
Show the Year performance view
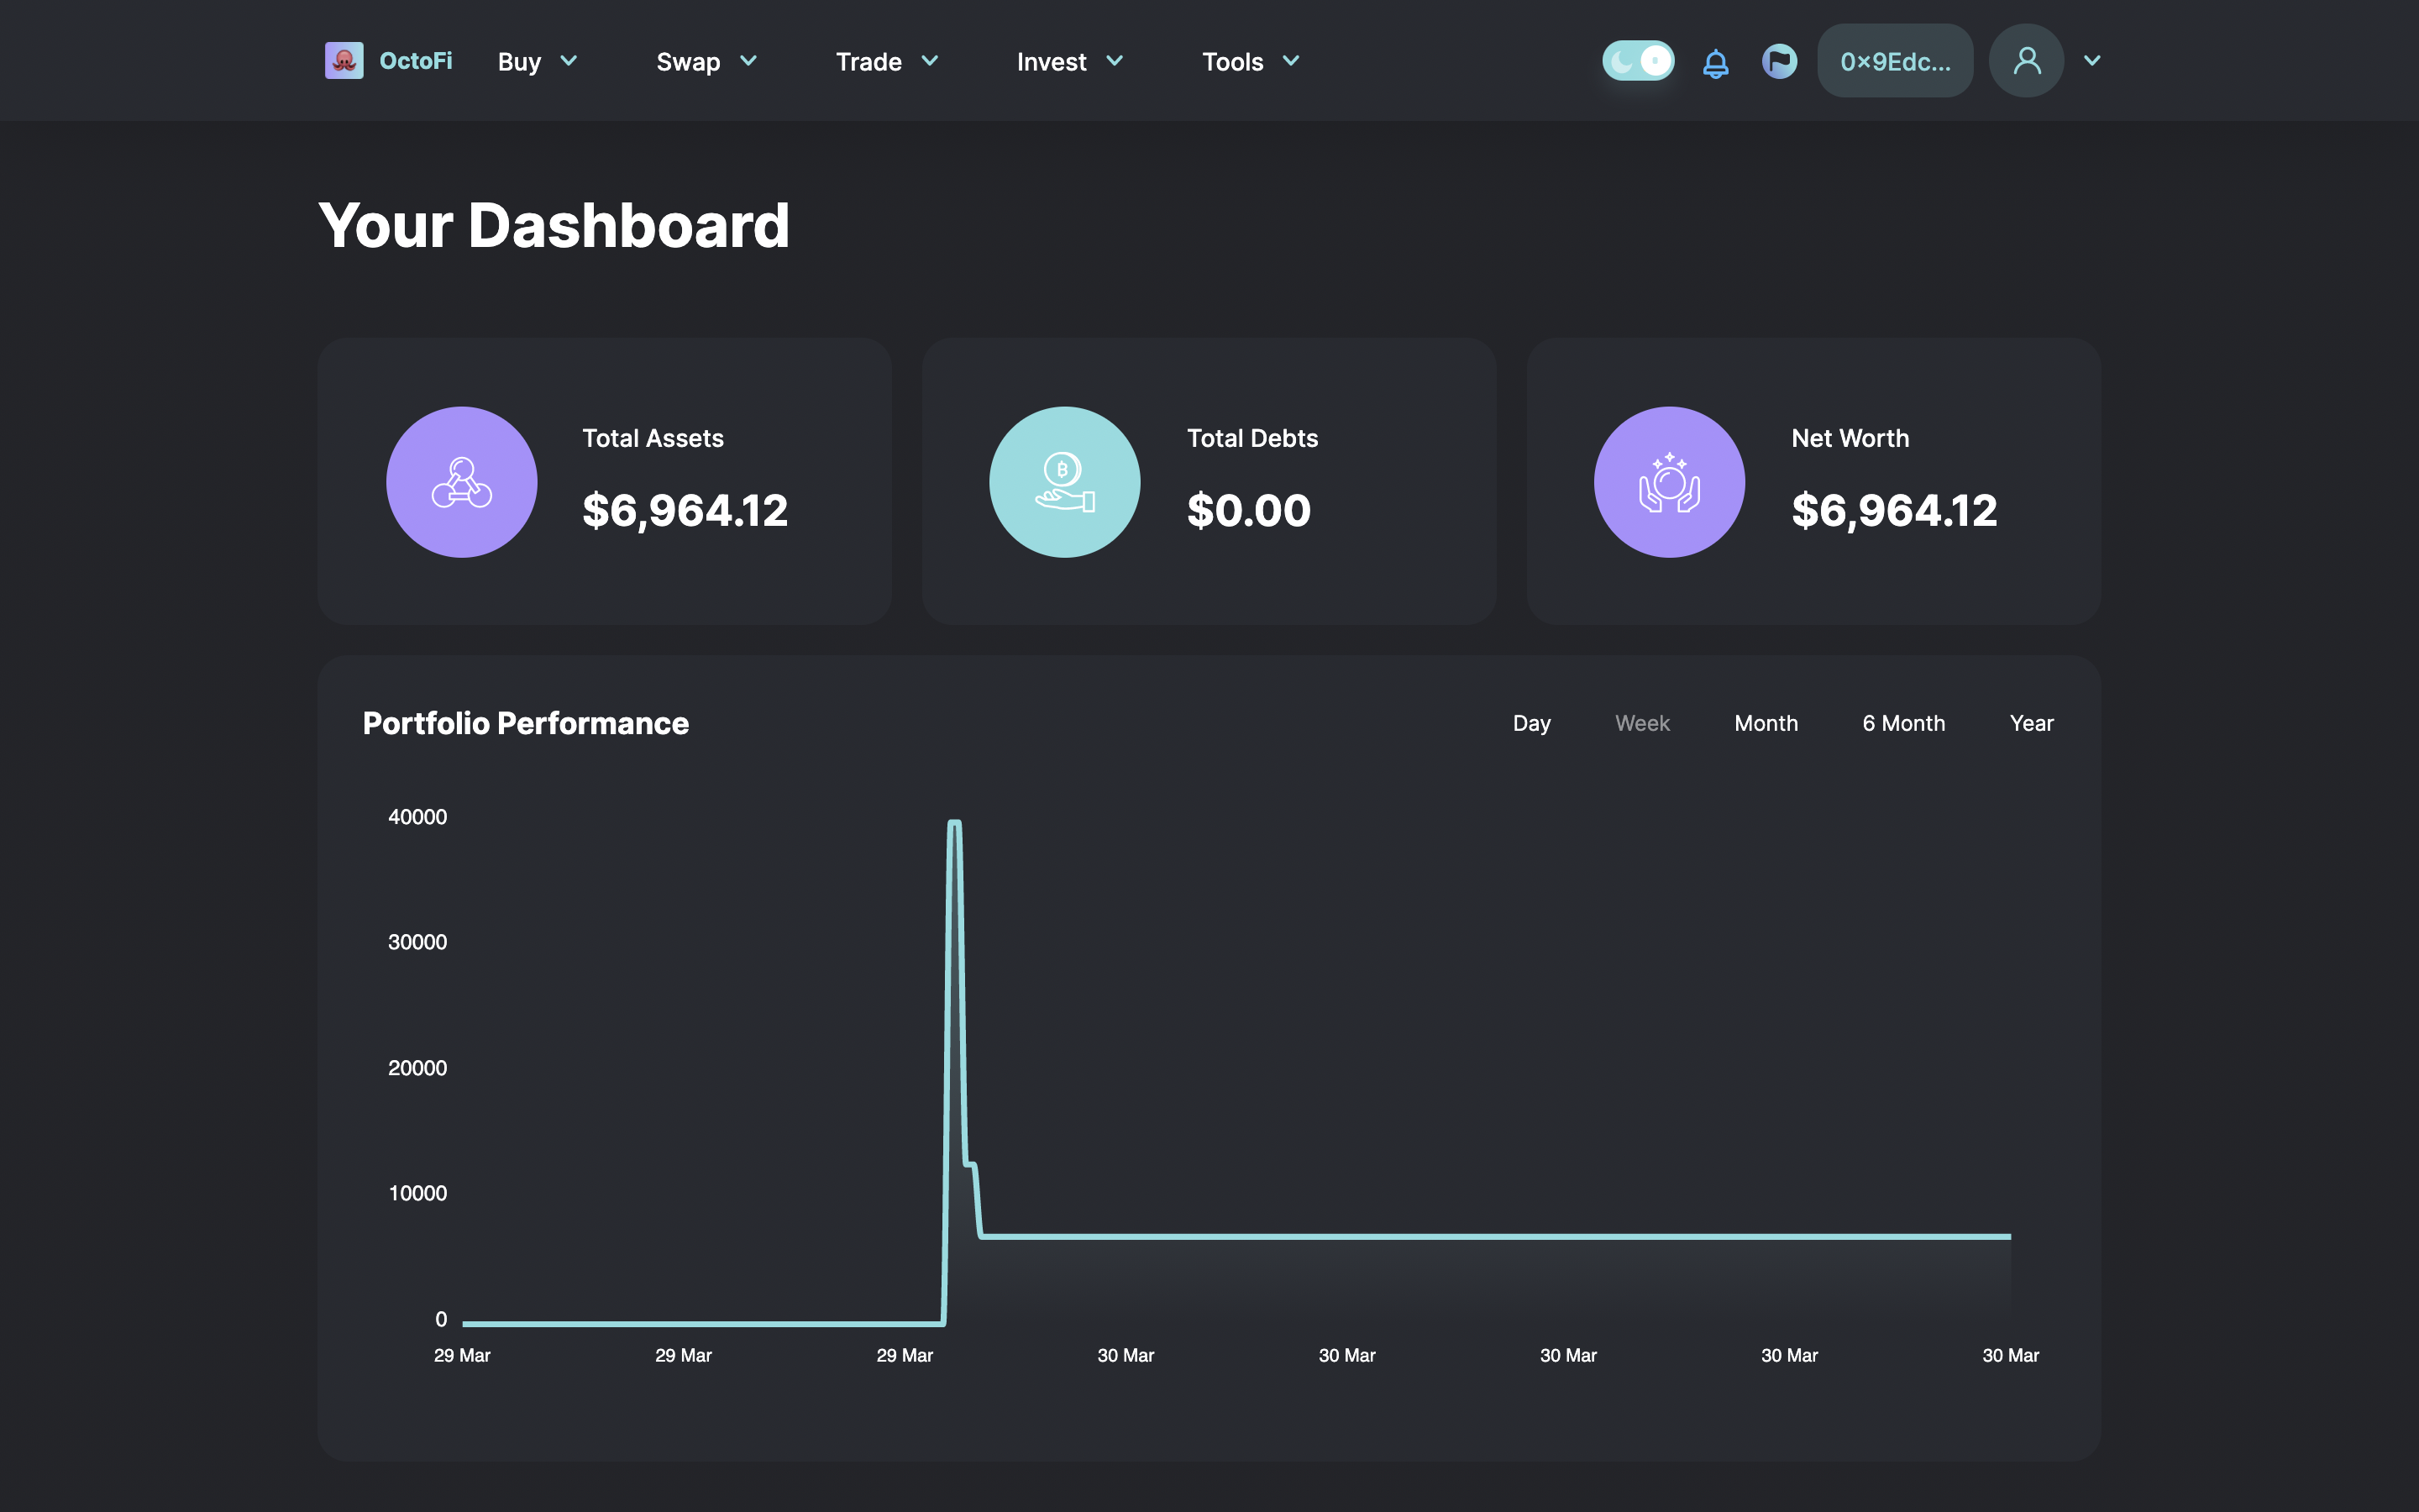2031,723
